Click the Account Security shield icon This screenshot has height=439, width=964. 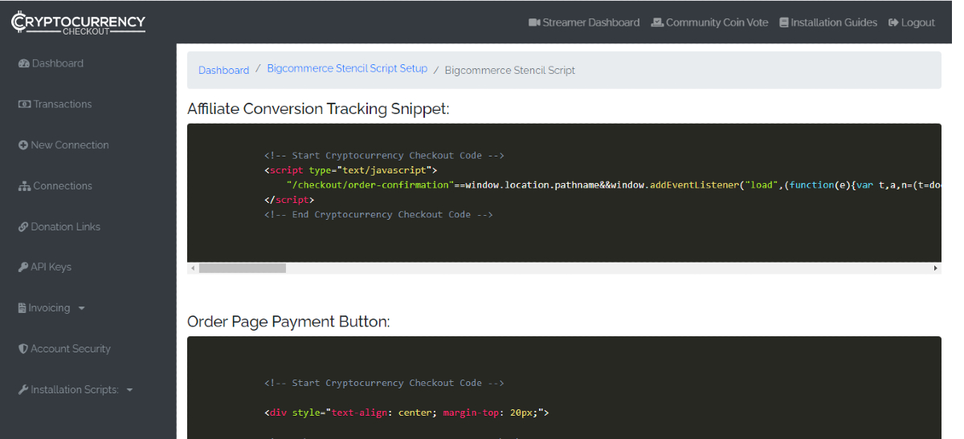tap(23, 349)
